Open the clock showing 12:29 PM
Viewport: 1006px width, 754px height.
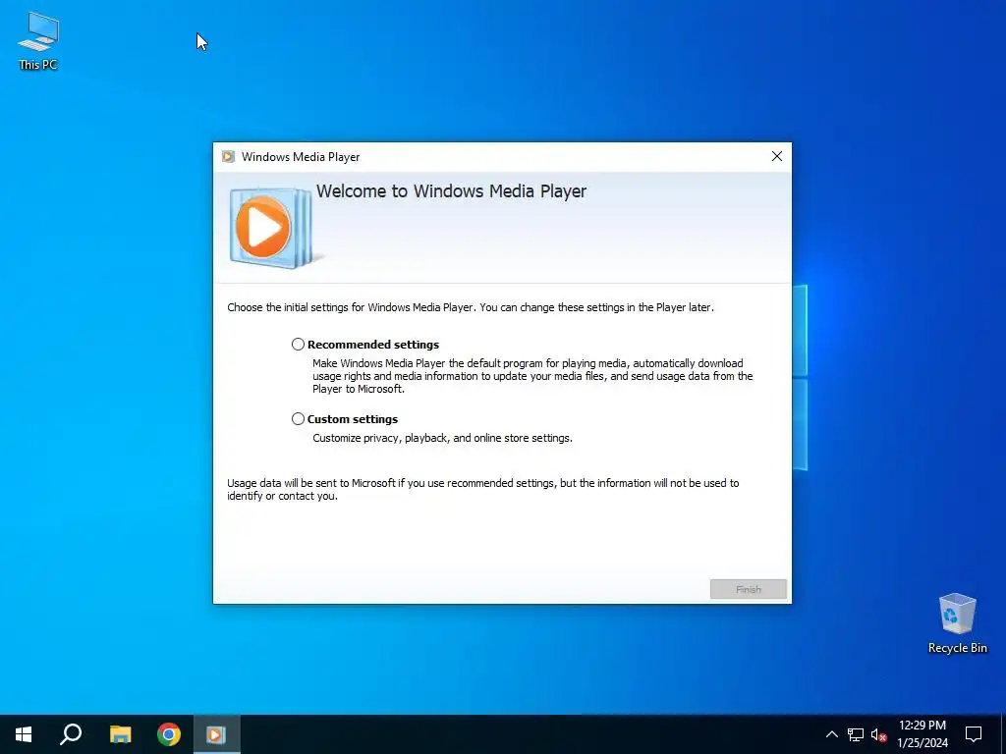tap(922, 734)
